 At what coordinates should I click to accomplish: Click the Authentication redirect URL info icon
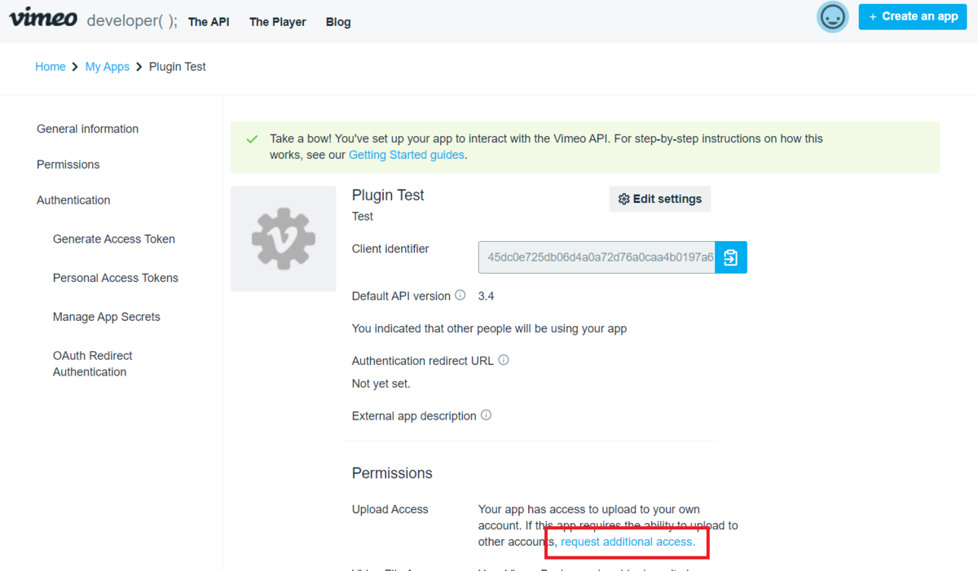coord(504,359)
